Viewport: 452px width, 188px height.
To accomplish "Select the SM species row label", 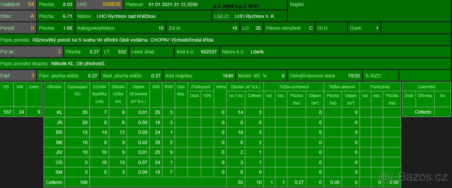I will [x=59, y=172].
